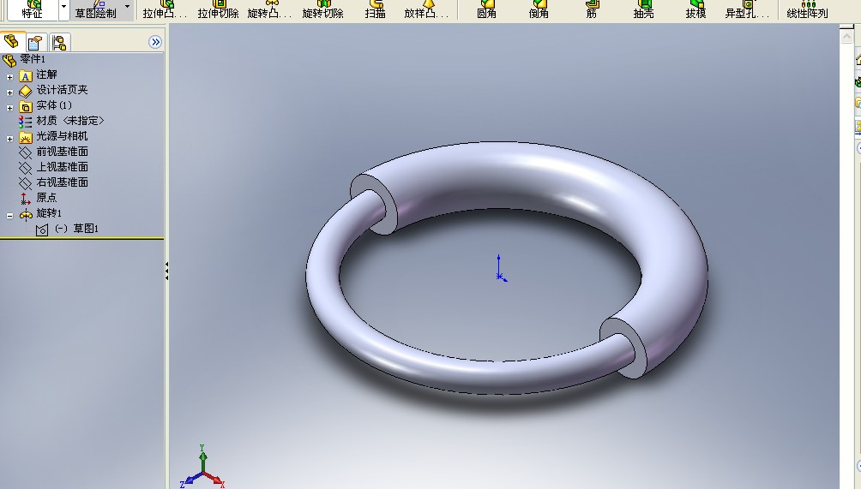Switch to the ConfigurationManager tab
861x489 pixels.
pyautogui.click(x=59, y=42)
